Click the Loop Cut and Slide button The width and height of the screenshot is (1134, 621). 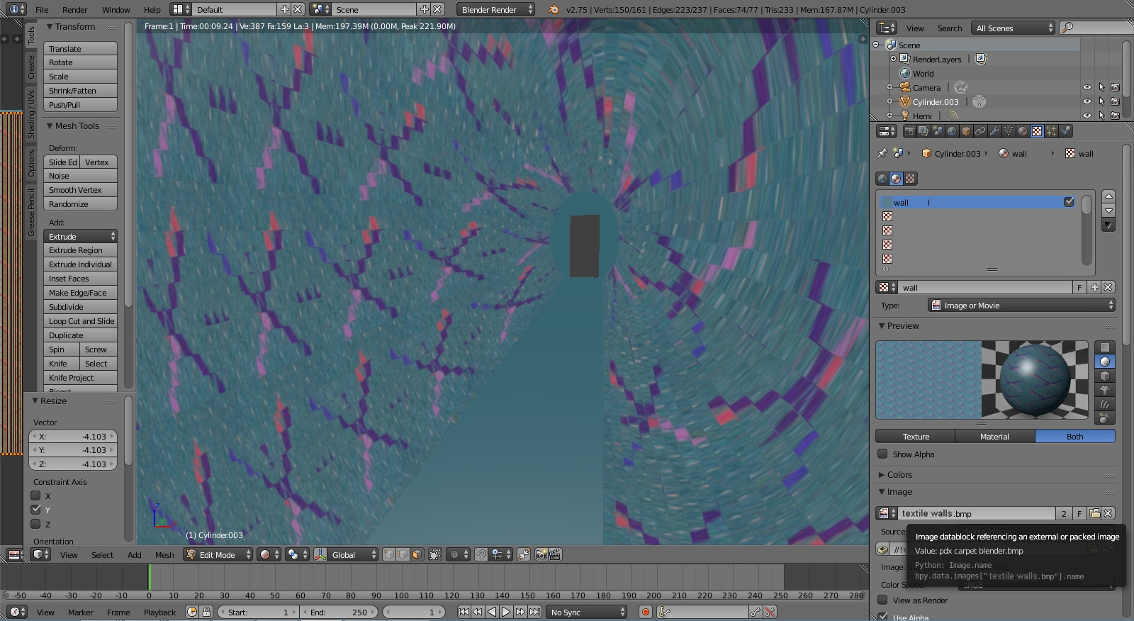[80, 320]
